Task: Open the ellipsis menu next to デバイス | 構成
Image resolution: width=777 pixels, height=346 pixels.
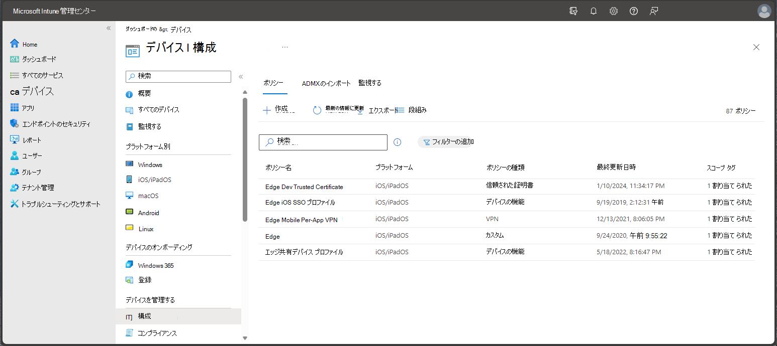Action: point(285,47)
